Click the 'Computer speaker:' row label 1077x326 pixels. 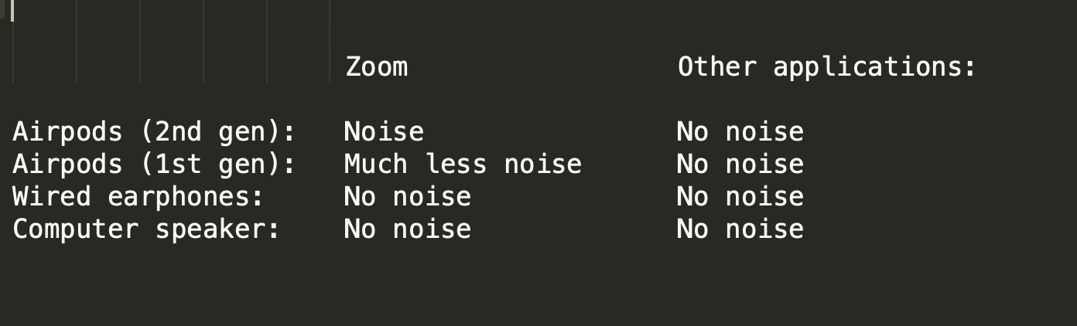tap(146, 229)
